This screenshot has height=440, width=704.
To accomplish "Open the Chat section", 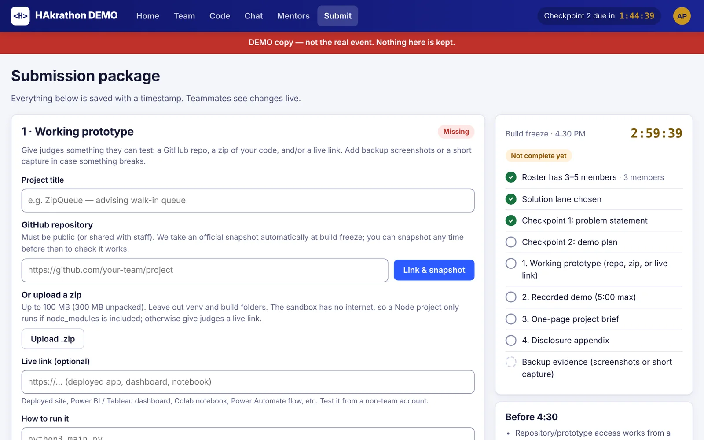I will click(x=253, y=16).
